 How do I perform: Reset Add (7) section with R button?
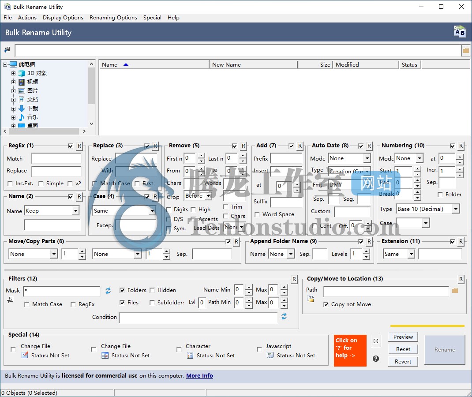[x=300, y=146]
